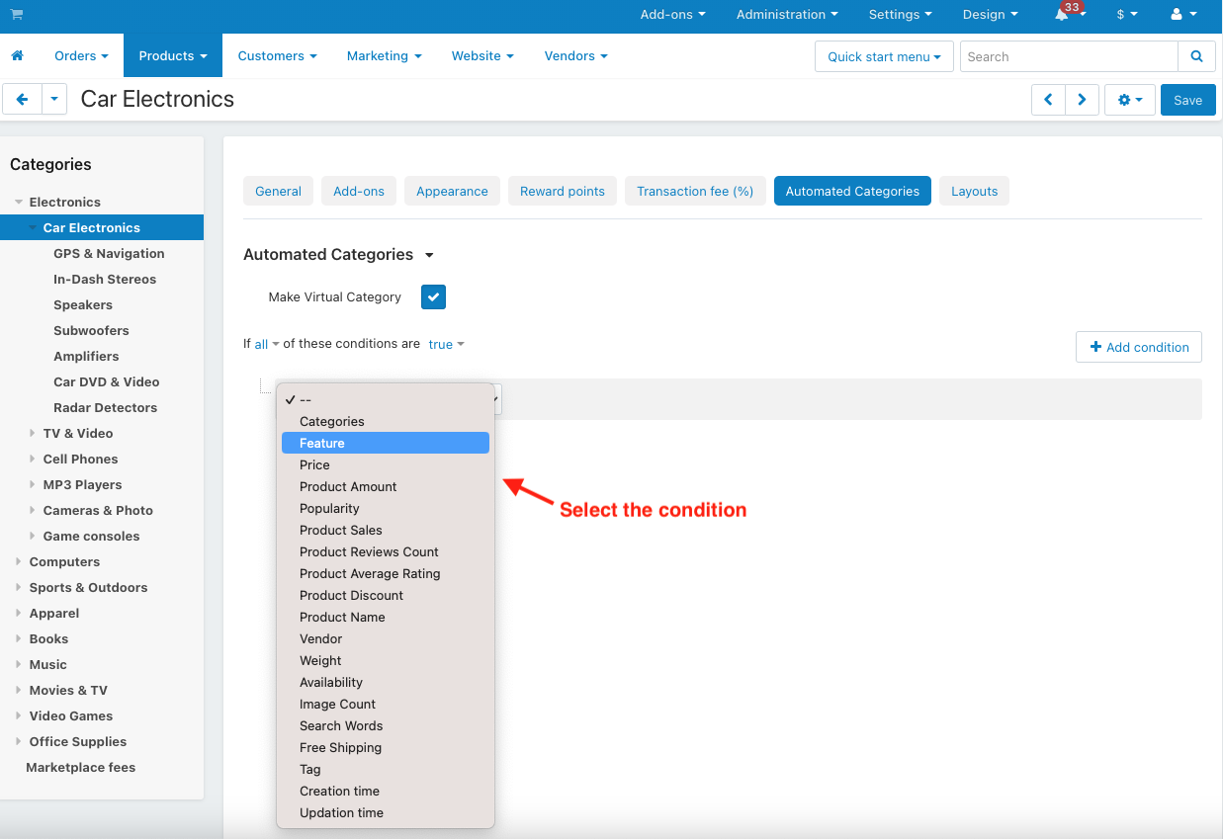Collapse the Electronics category tree
Viewport: 1223px width, 839px height.
[19, 202]
